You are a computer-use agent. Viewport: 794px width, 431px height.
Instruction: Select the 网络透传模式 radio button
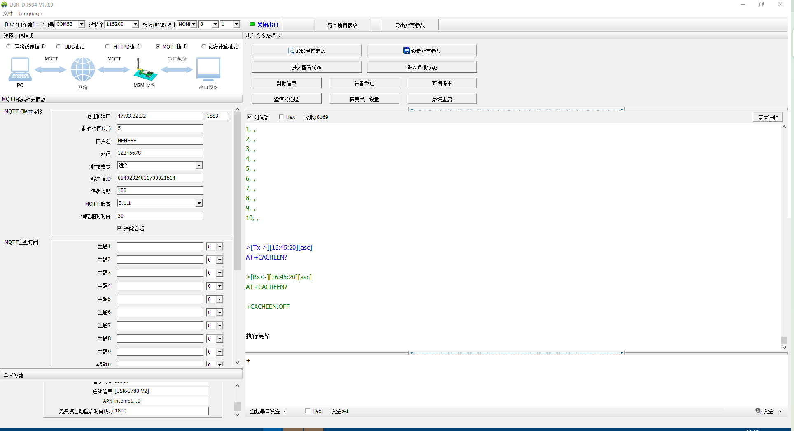point(9,47)
